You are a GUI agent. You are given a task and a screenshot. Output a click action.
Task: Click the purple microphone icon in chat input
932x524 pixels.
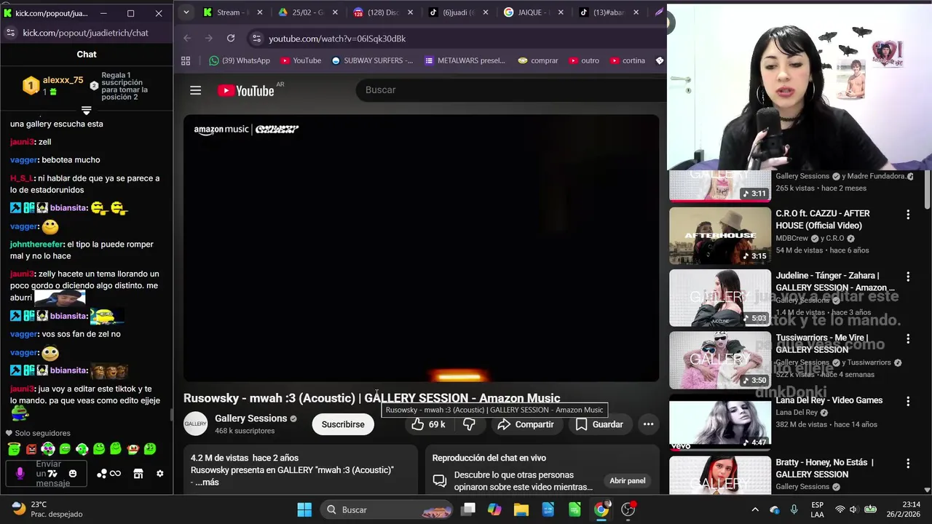point(20,474)
